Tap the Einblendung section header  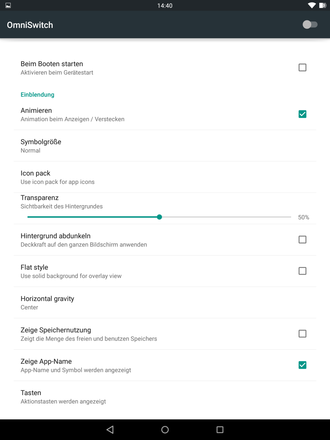(37, 95)
